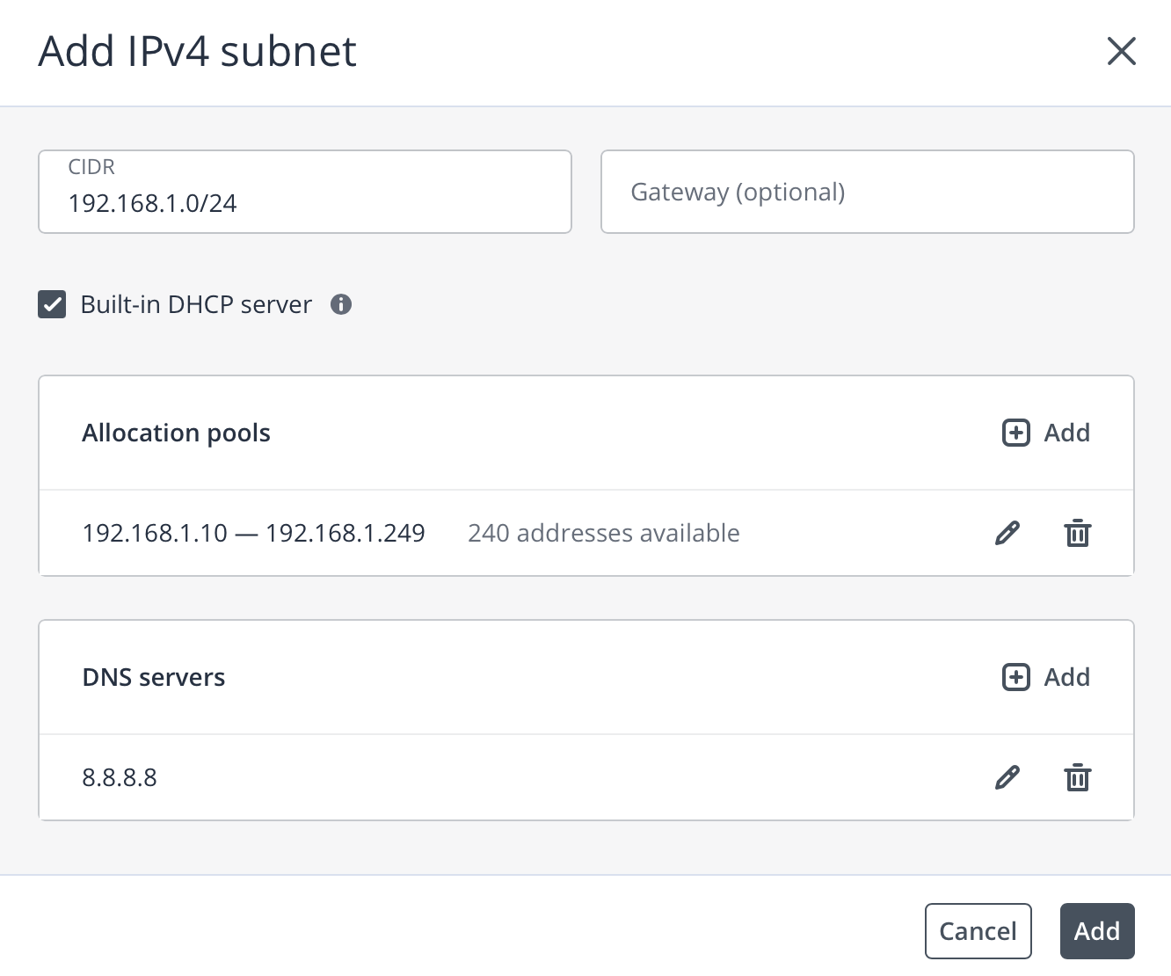Click the 240 addresses available text

603,533
